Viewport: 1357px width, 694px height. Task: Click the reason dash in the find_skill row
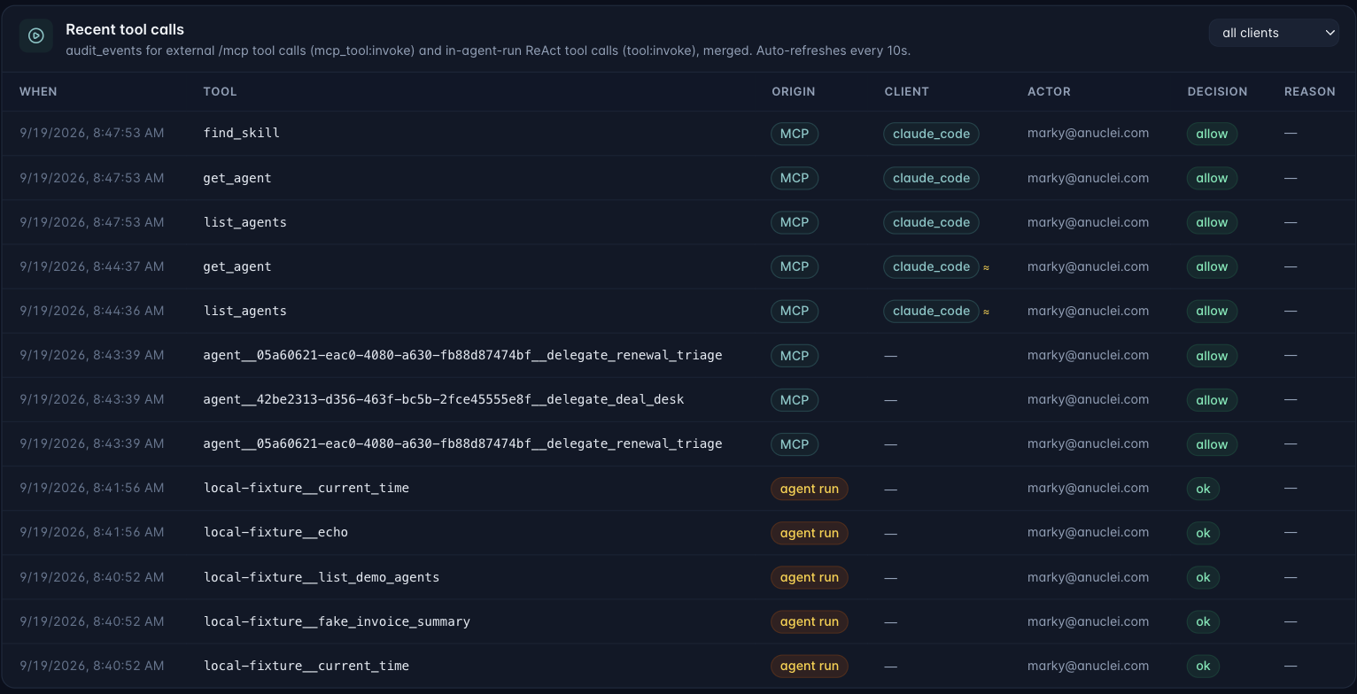pos(1291,133)
